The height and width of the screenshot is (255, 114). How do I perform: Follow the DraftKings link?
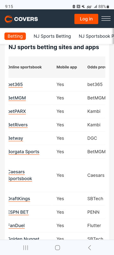pos(19,199)
